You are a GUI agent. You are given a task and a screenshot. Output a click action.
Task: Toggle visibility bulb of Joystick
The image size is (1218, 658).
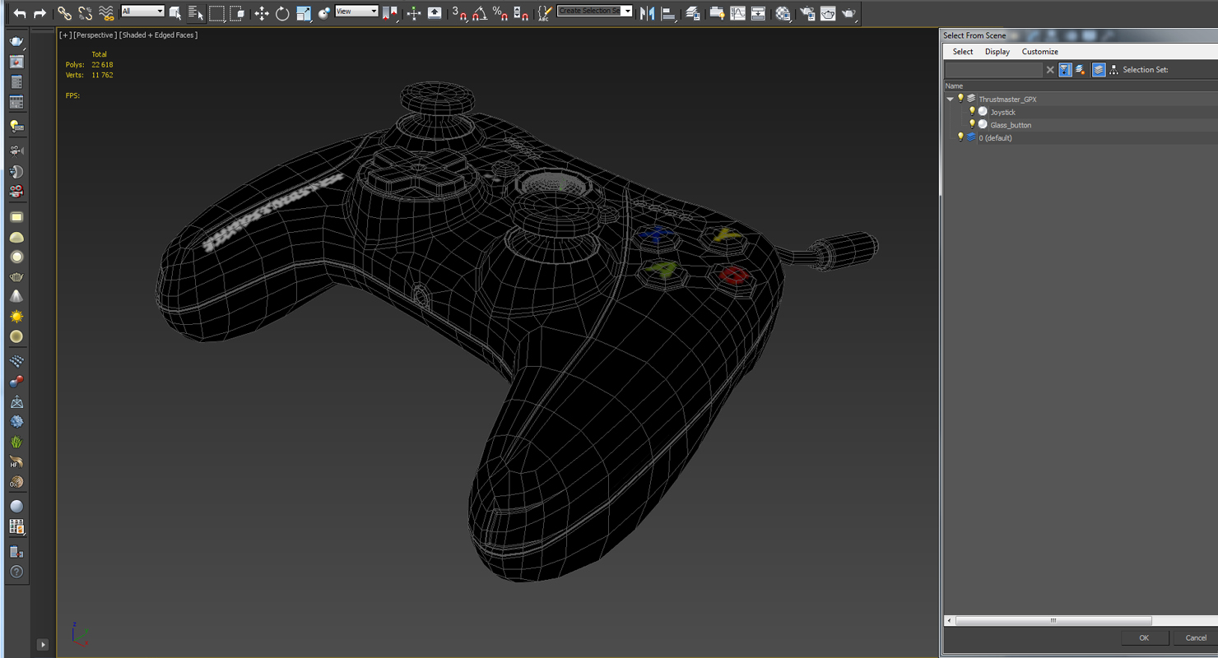972,112
